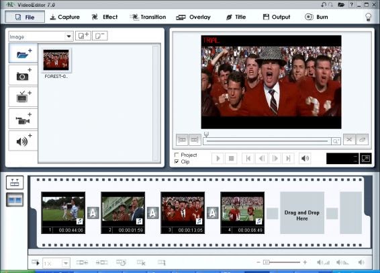Viewport: 380px width, 273px height.
Task: Click the preview seek bar
Action: coord(267,141)
